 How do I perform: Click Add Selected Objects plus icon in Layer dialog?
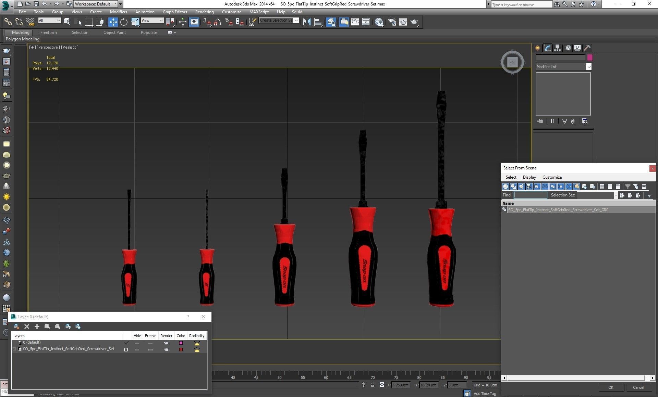[37, 326]
